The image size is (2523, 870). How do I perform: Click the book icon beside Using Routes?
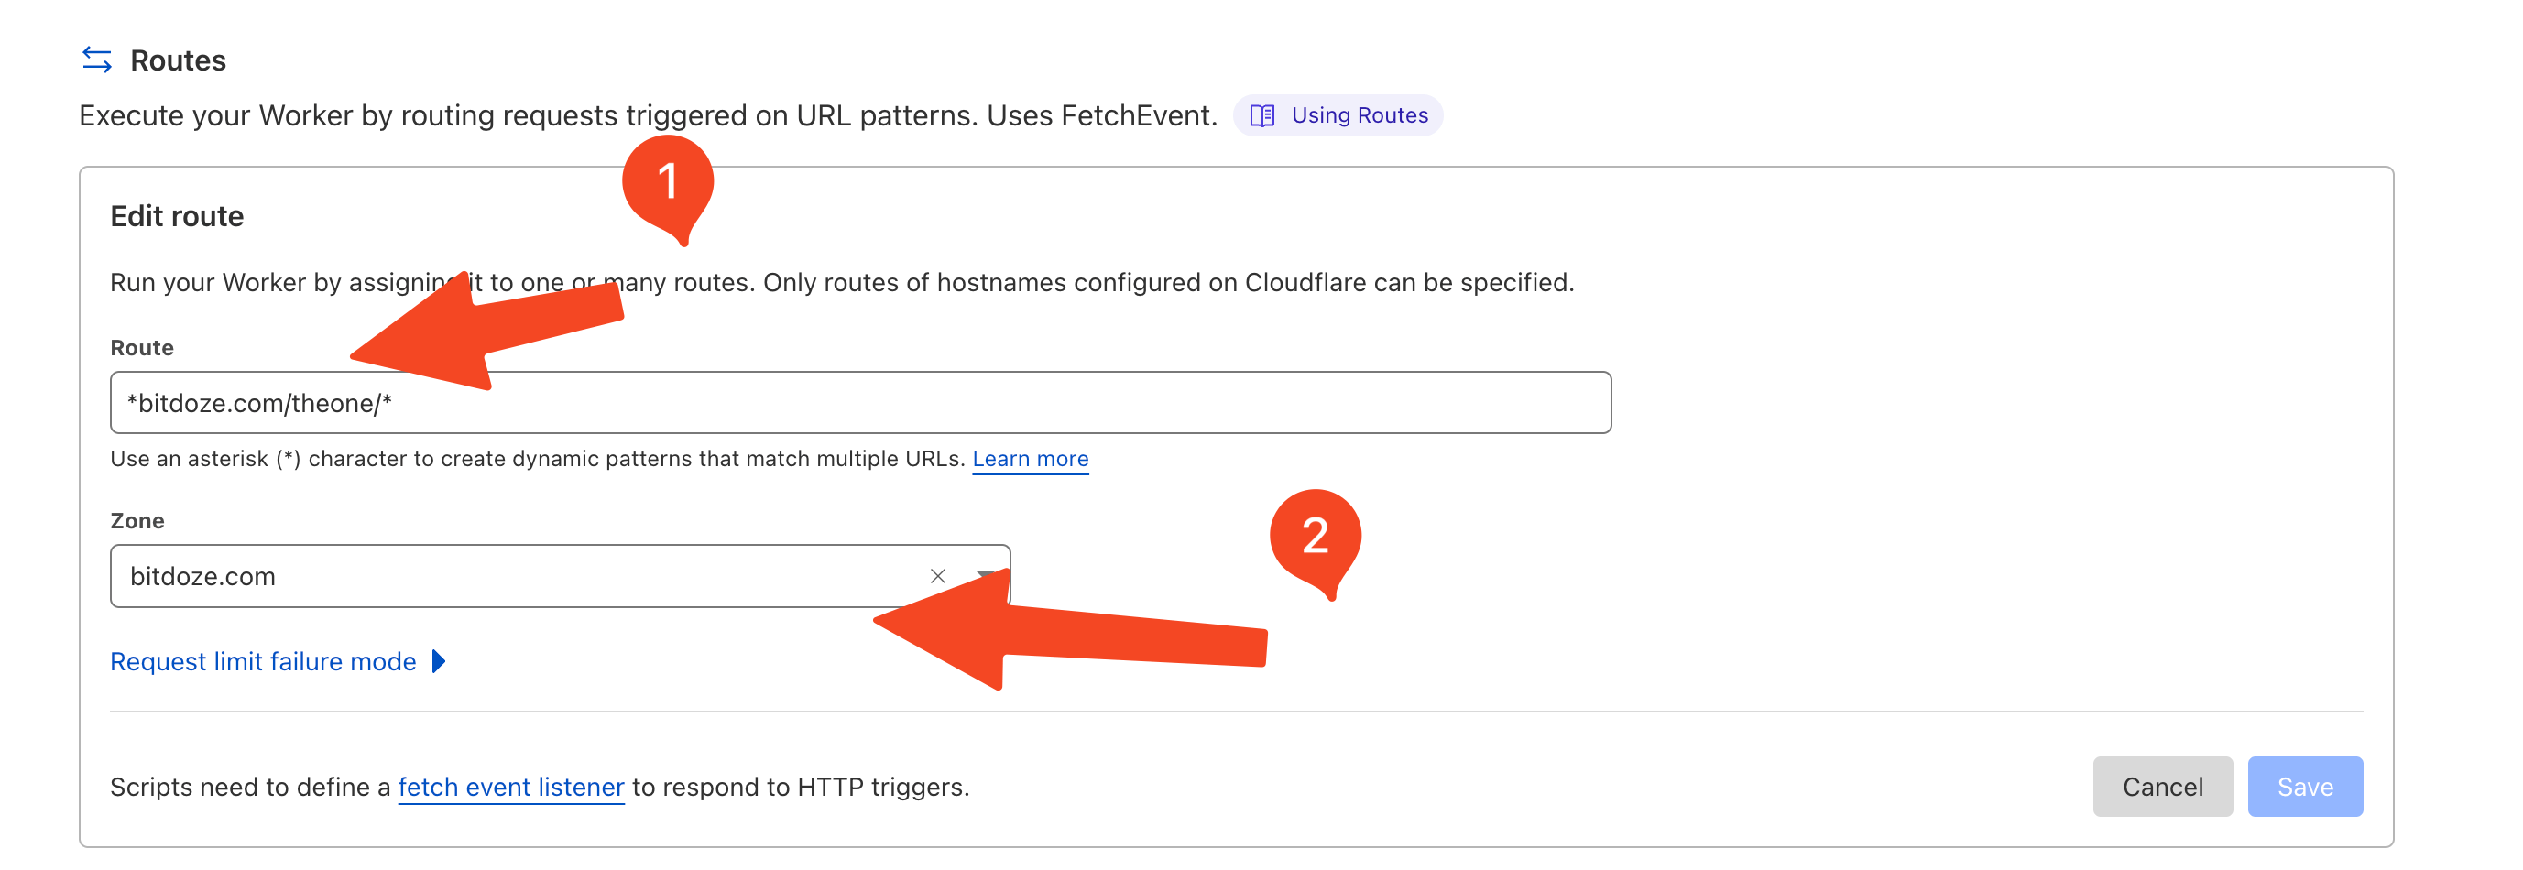pos(1263,114)
